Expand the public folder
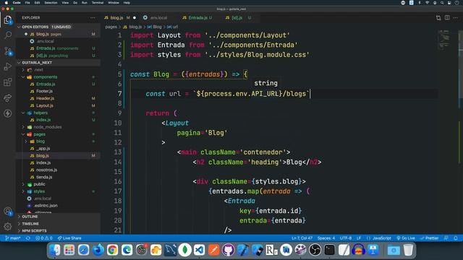This screenshot has height=260, width=463. click(23, 184)
